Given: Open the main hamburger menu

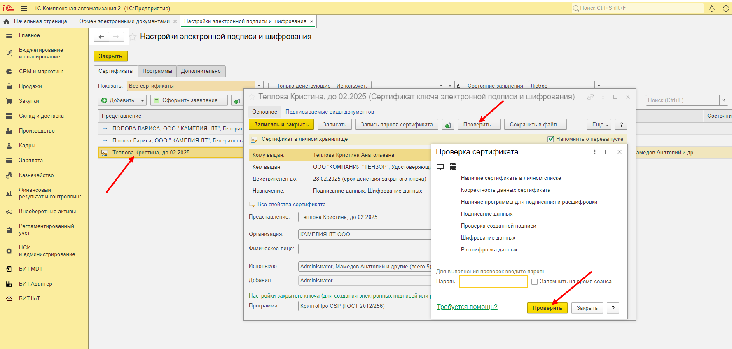Looking at the screenshot, I should tap(24, 8).
